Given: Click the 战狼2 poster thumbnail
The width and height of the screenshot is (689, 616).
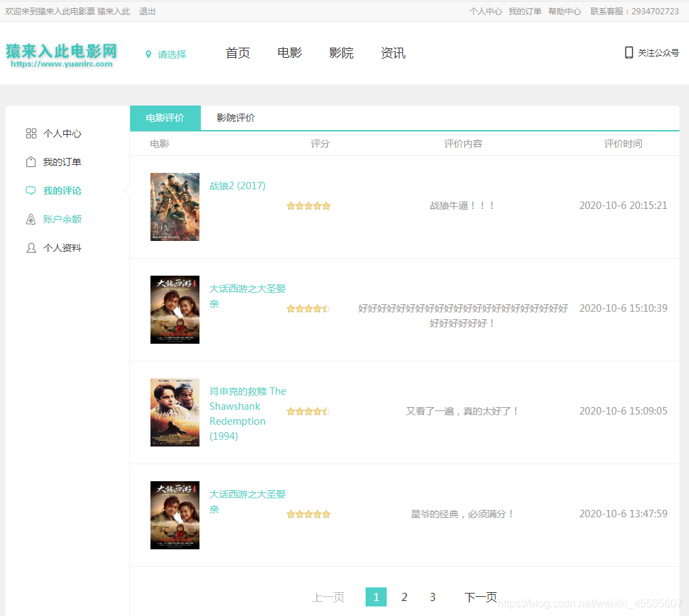Looking at the screenshot, I should click(x=175, y=206).
